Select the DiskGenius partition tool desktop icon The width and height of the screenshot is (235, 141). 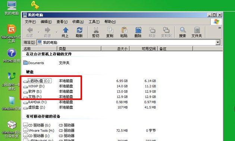(x=11, y=33)
